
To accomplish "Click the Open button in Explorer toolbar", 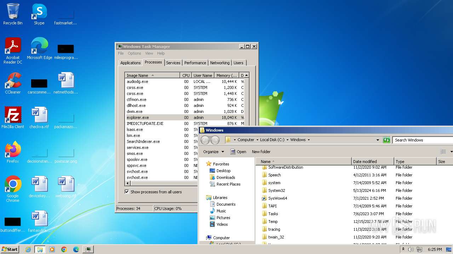I will (238, 152).
